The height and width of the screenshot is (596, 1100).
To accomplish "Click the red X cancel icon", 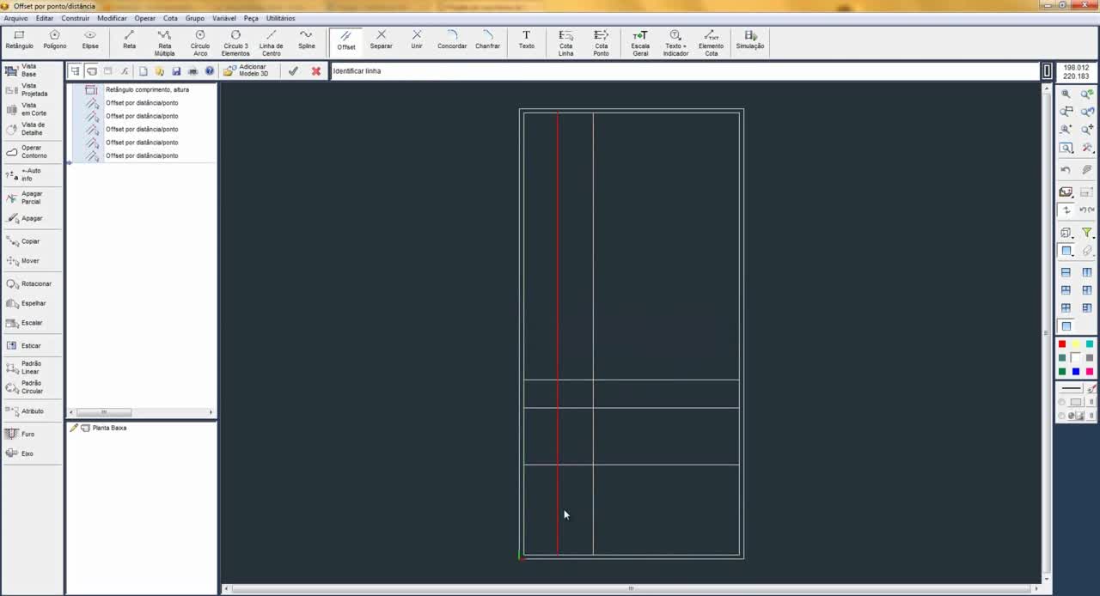I will pos(316,71).
